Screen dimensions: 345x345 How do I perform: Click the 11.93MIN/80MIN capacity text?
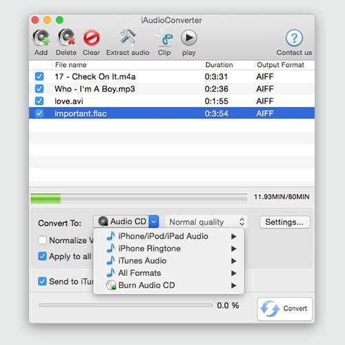tap(282, 197)
